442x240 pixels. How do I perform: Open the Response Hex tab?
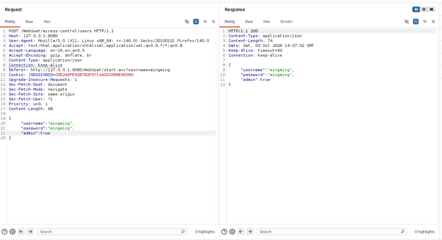[x=267, y=22]
